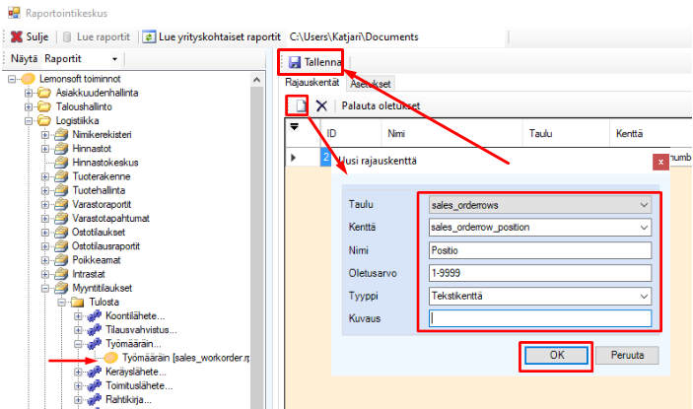The width and height of the screenshot is (693, 409).
Task: Click into the Kuvaus text field
Action: (x=540, y=318)
